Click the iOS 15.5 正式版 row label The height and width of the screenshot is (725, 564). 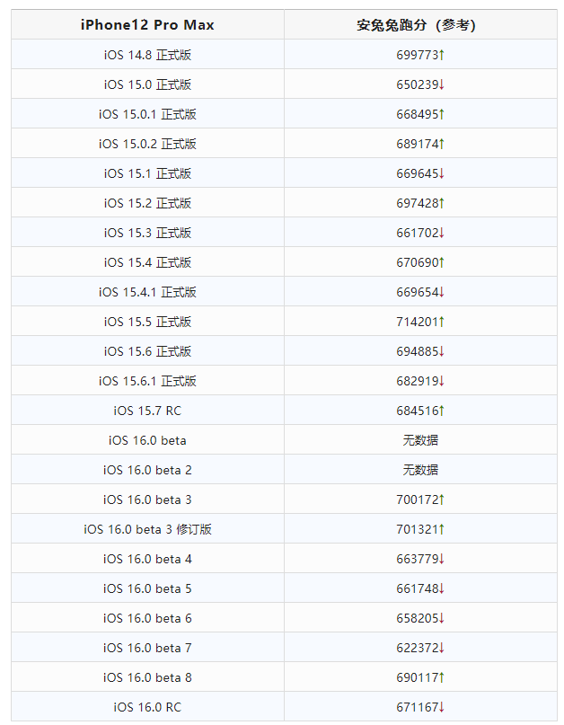pos(147,322)
